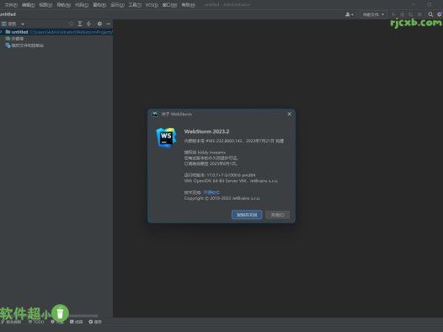Open the Version Control tool window tab
Viewport: 443px width, 332px height.
point(11,322)
